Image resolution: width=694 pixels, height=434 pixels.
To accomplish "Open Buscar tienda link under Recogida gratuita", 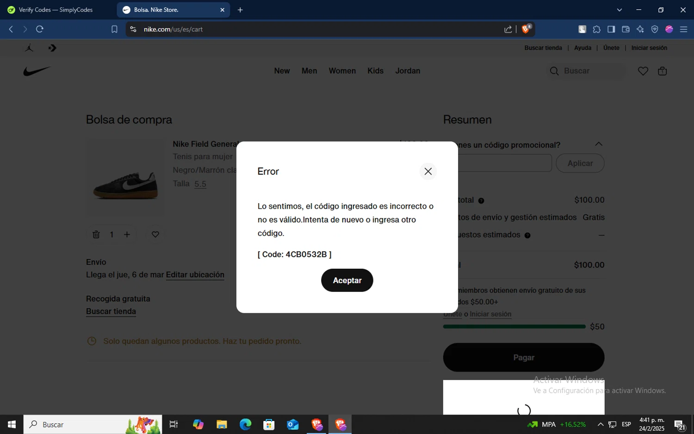I will (111, 311).
